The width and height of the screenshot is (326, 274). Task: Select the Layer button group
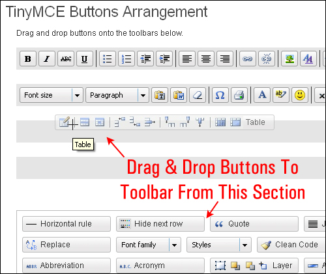(254, 266)
